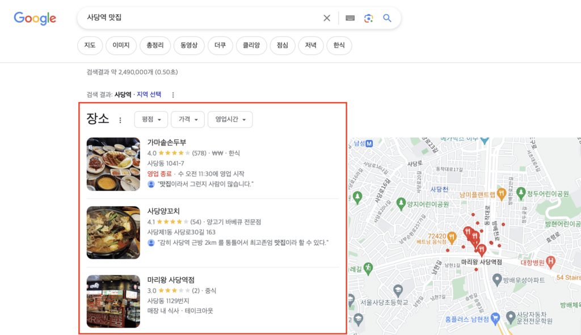Click the 사당제1동 사당로30길 163 address
The image size is (581, 335).
coord(181,232)
